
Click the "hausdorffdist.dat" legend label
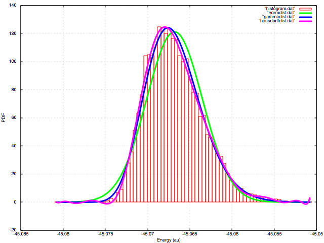pos(277,21)
